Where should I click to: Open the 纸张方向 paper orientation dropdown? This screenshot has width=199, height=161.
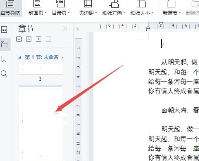pyautogui.click(x=114, y=13)
